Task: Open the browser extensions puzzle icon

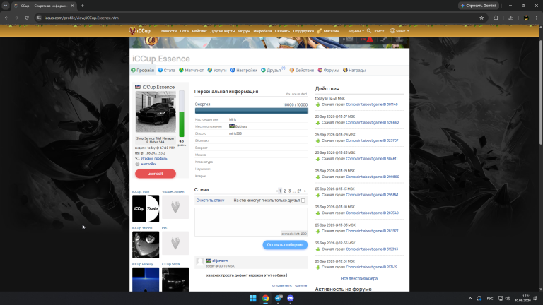Action: [496, 18]
